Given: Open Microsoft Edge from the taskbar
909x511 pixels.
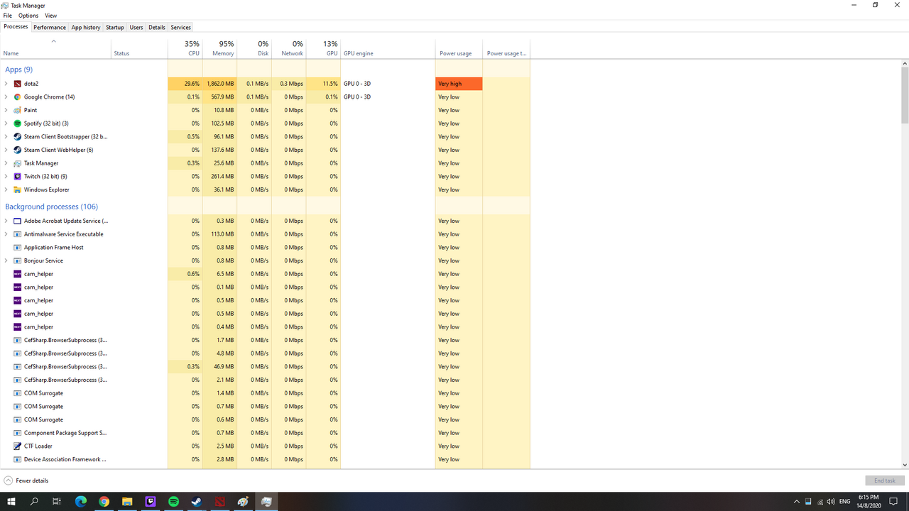Looking at the screenshot, I should click(x=80, y=501).
